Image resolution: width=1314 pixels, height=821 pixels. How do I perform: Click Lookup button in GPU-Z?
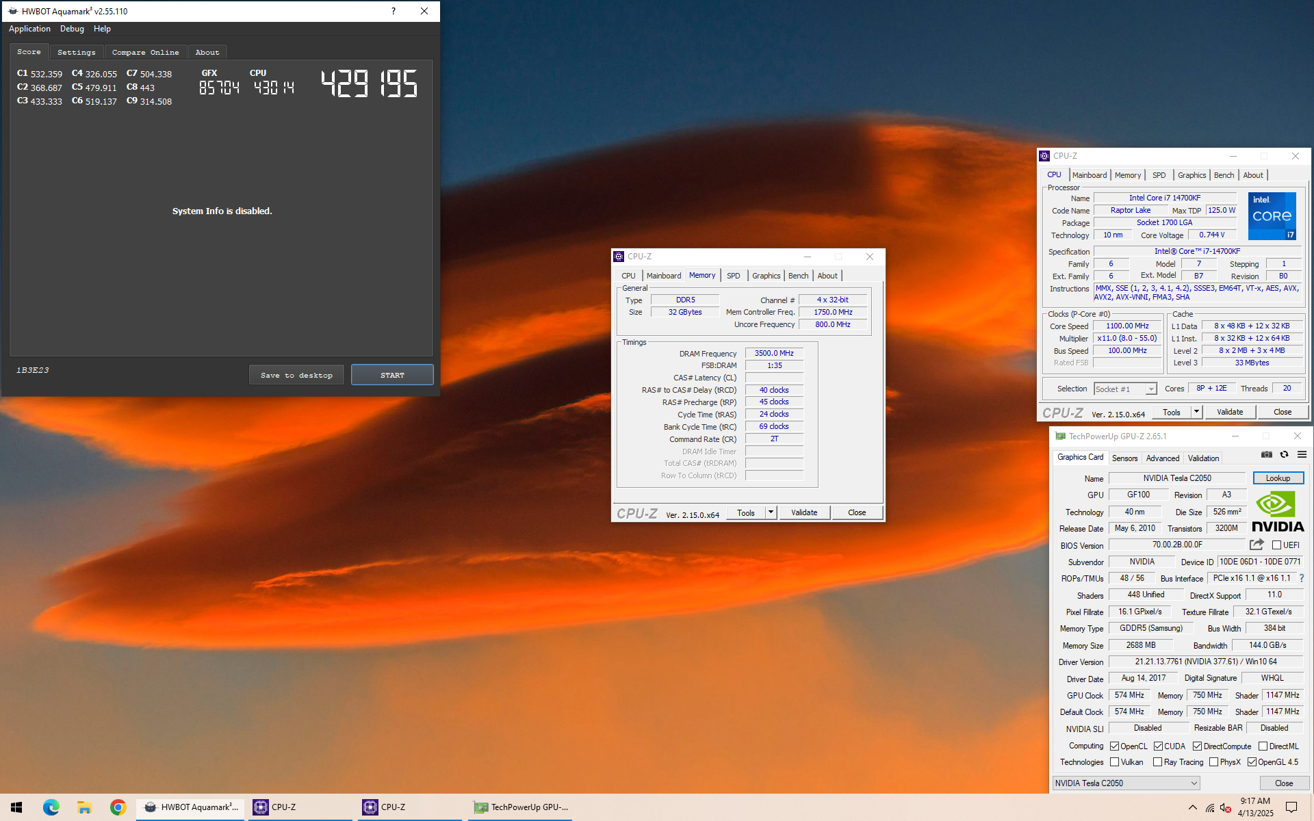(1278, 478)
